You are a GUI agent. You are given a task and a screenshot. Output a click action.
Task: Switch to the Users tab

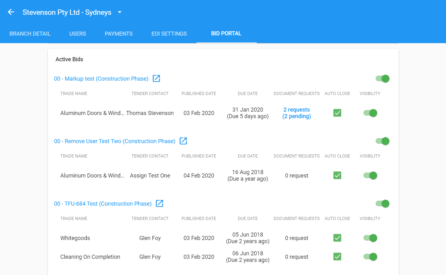click(78, 34)
